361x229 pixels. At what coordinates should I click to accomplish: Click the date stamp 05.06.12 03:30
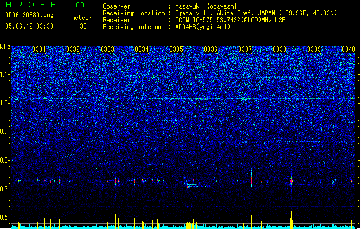click(x=29, y=26)
